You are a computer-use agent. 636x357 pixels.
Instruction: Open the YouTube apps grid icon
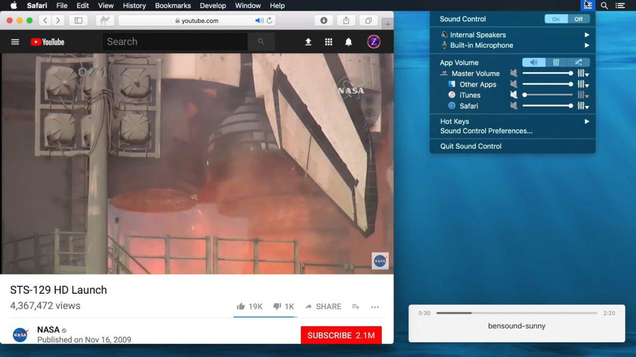pyautogui.click(x=328, y=42)
